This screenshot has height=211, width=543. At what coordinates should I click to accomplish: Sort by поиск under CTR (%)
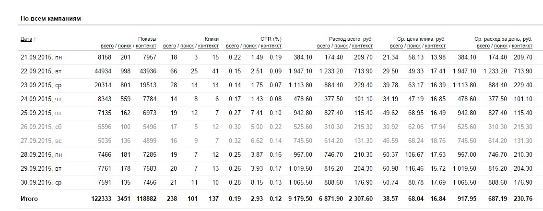[250, 46]
